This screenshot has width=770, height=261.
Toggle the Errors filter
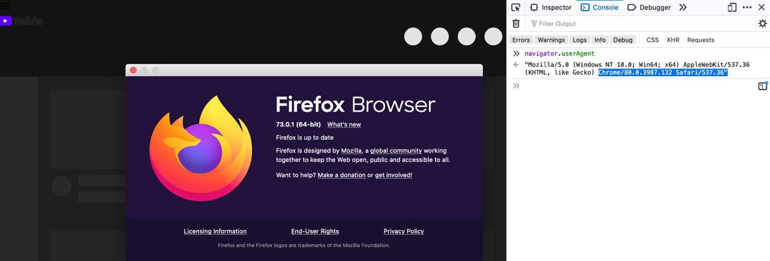[x=521, y=40]
